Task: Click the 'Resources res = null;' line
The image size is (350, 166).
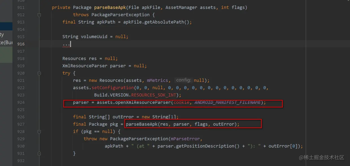Action: (90, 59)
